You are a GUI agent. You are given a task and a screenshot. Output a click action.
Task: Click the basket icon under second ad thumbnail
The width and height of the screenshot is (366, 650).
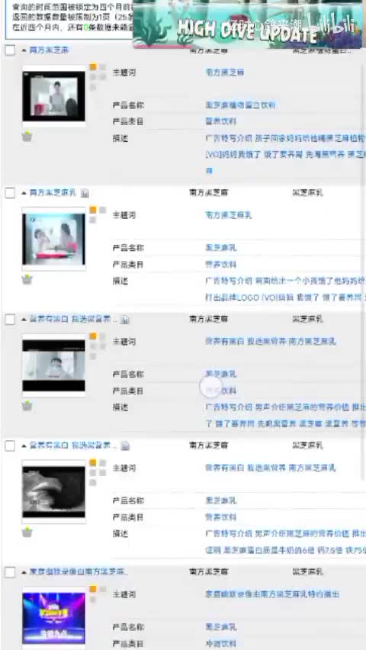click(x=27, y=279)
